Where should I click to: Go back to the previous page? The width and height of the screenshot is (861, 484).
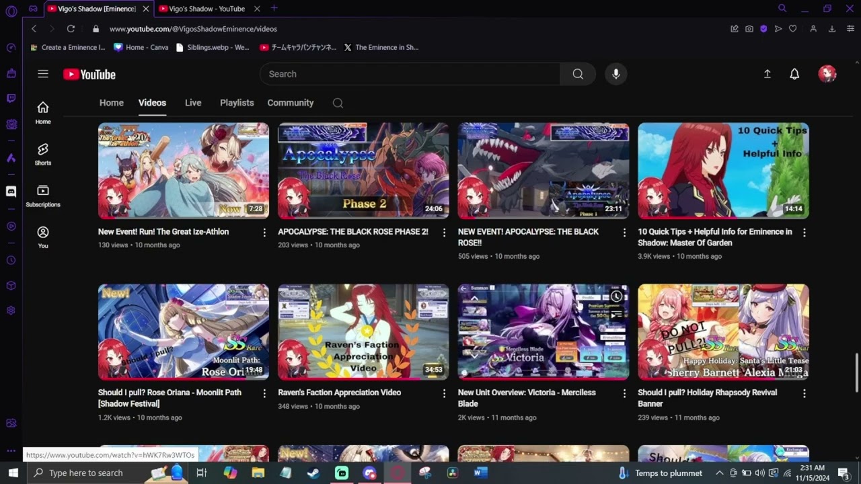34,29
